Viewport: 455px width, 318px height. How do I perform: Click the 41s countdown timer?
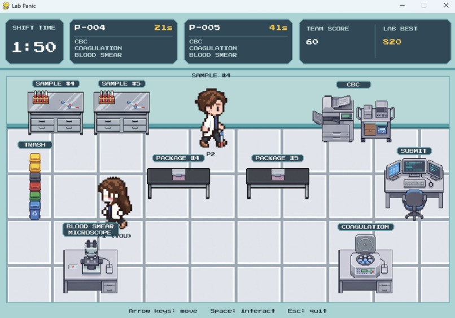(x=278, y=28)
